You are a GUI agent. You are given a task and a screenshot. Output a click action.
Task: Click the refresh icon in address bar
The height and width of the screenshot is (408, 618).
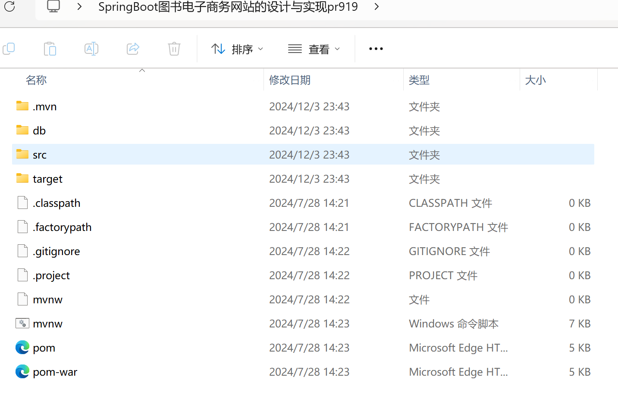[x=9, y=6]
